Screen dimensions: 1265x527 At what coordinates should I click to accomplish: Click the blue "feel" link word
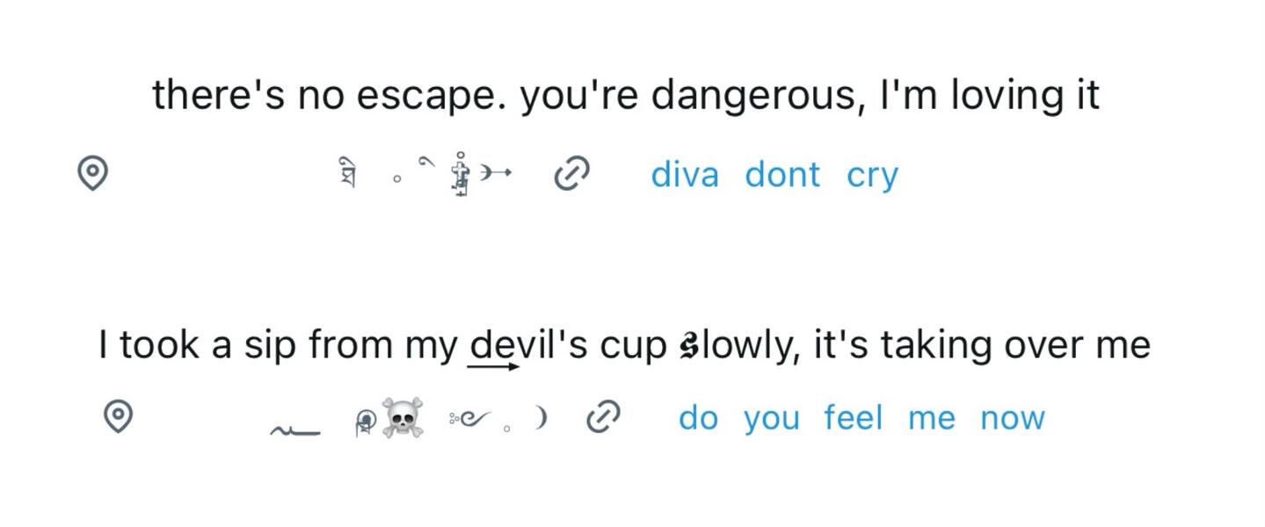pos(853,418)
